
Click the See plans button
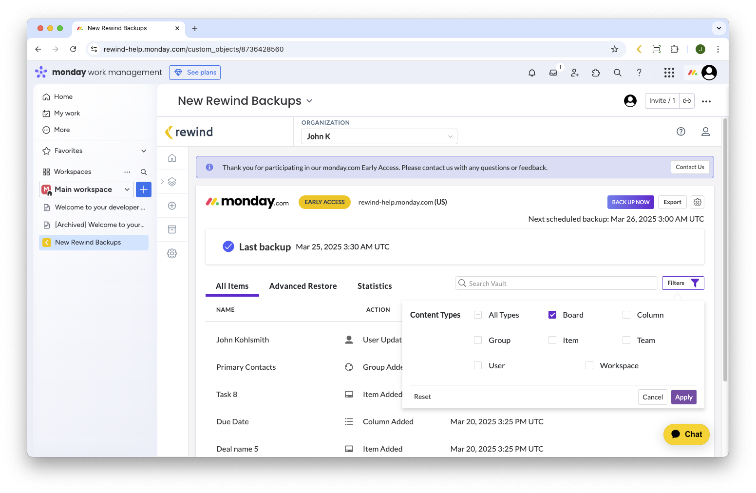[195, 73]
